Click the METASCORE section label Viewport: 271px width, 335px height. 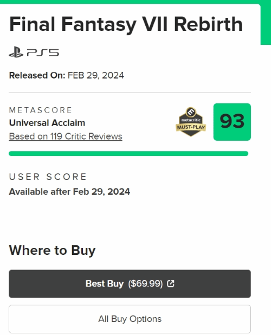click(x=41, y=110)
